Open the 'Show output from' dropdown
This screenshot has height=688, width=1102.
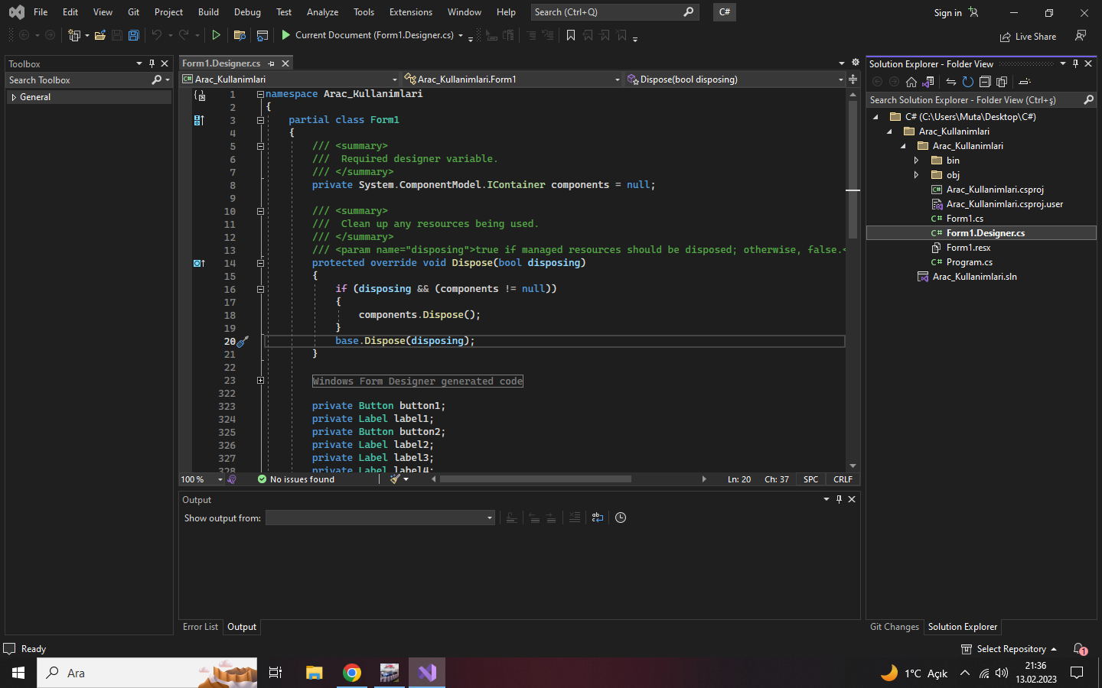[x=380, y=518]
